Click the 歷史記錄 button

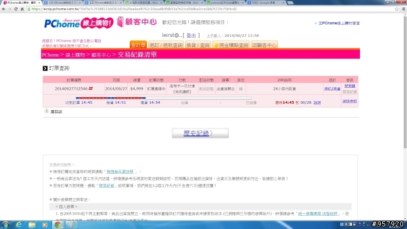pyautogui.click(x=200, y=133)
